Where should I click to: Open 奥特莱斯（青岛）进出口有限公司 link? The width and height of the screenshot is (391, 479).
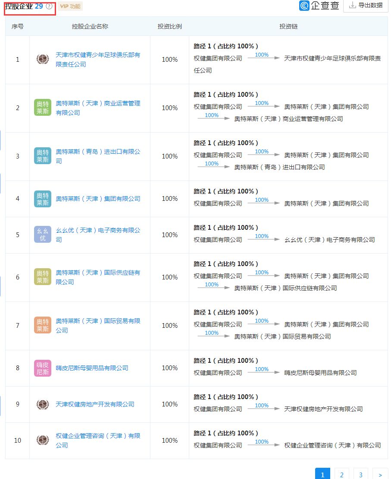point(98,156)
